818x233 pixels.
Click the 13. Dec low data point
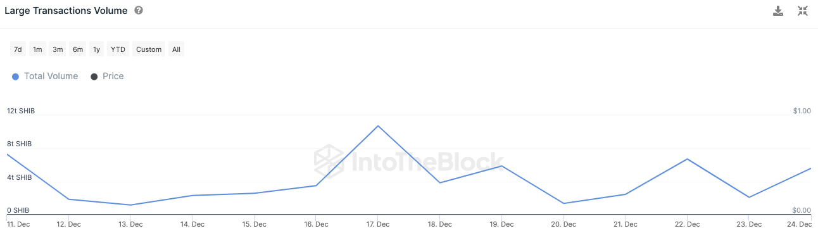[x=130, y=205]
